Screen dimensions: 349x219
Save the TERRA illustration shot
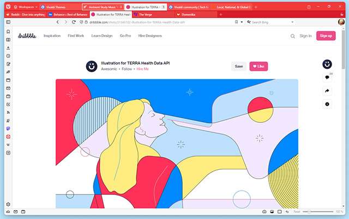[x=239, y=66]
